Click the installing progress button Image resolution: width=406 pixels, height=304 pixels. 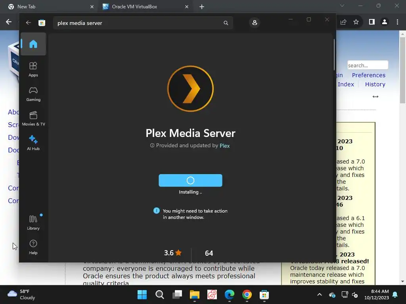tap(190, 180)
